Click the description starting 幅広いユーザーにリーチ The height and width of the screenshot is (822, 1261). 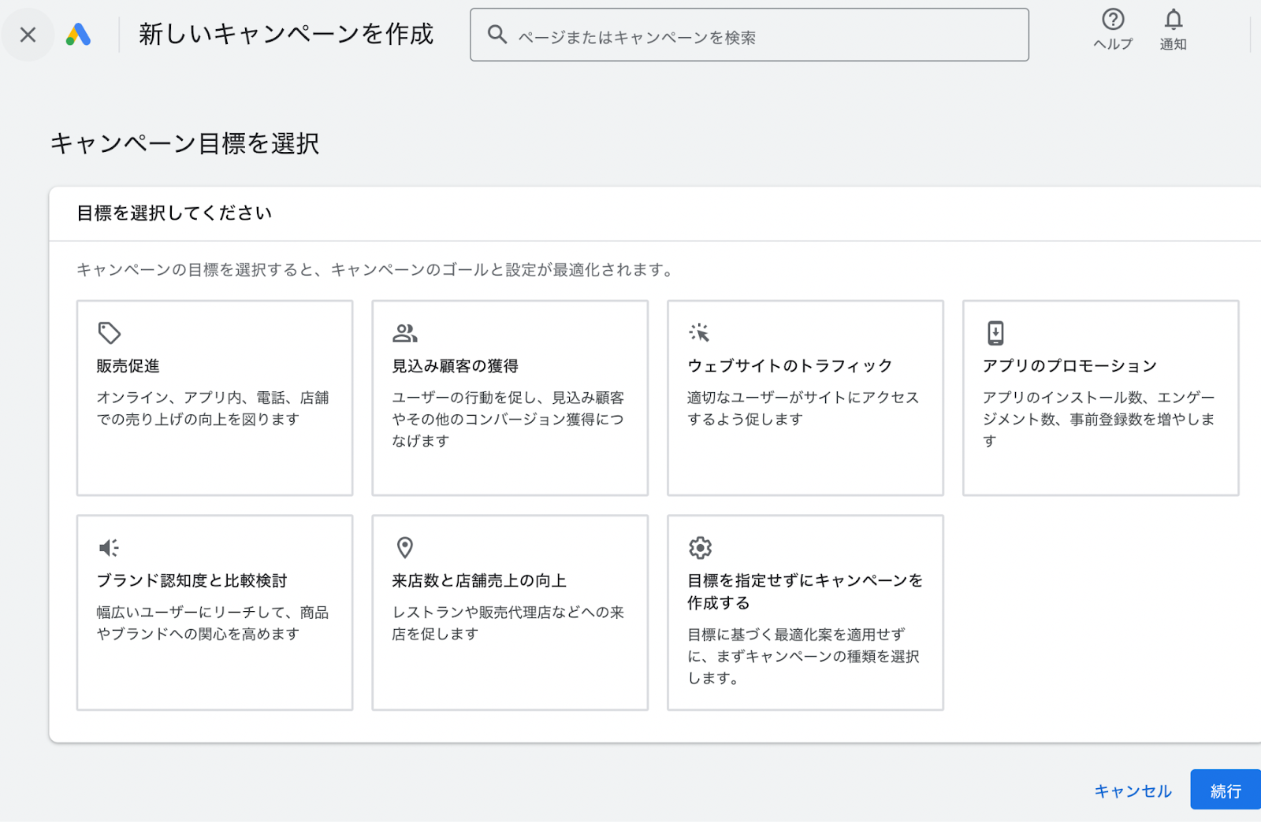213,624
